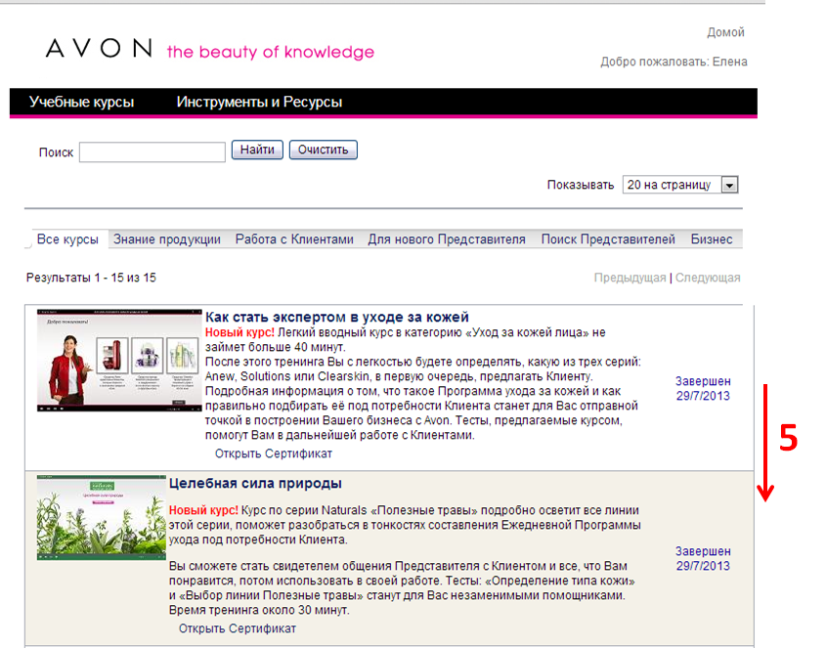Viewport: 826px width, 648px height.
Task: Click the Добро пожаловать: Елена greeting
Action: coord(674,62)
